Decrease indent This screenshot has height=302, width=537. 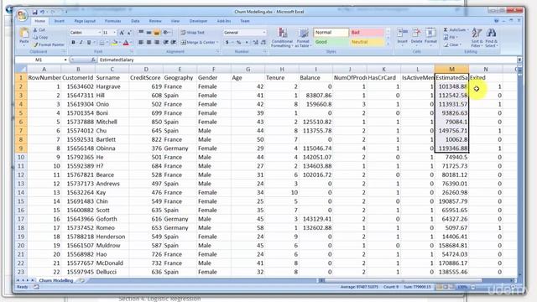pos(166,43)
